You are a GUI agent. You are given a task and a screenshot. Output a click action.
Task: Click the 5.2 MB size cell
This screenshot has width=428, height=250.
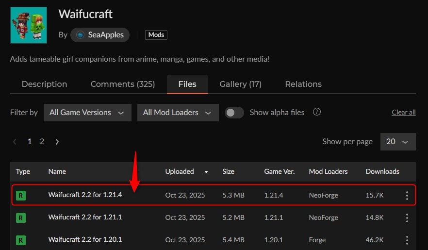pyautogui.click(x=233, y=217)
